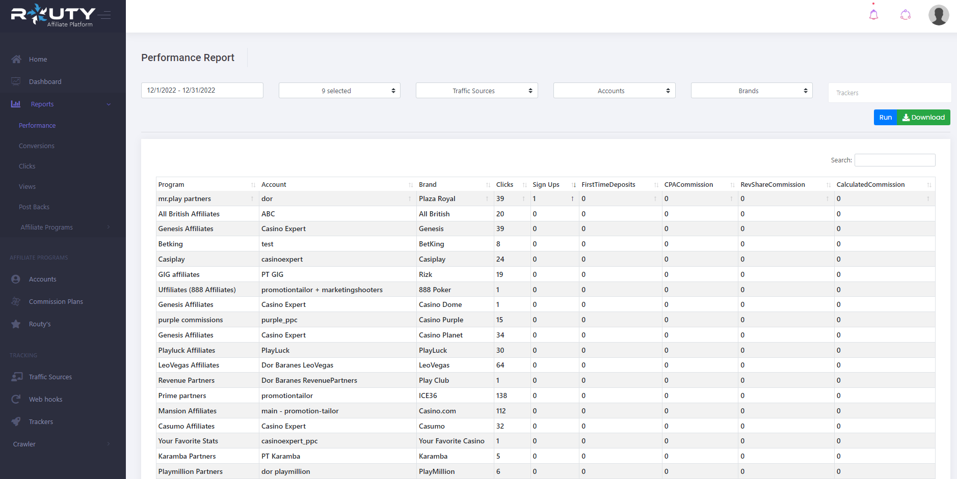Sort by the Clicks column arrows
The image size is (957, 479).
pos(524,185)
